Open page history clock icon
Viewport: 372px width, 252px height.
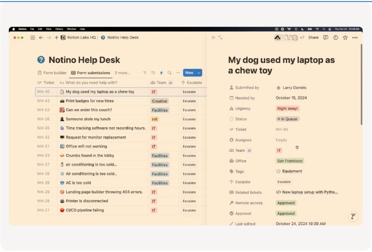click(335, 38)
